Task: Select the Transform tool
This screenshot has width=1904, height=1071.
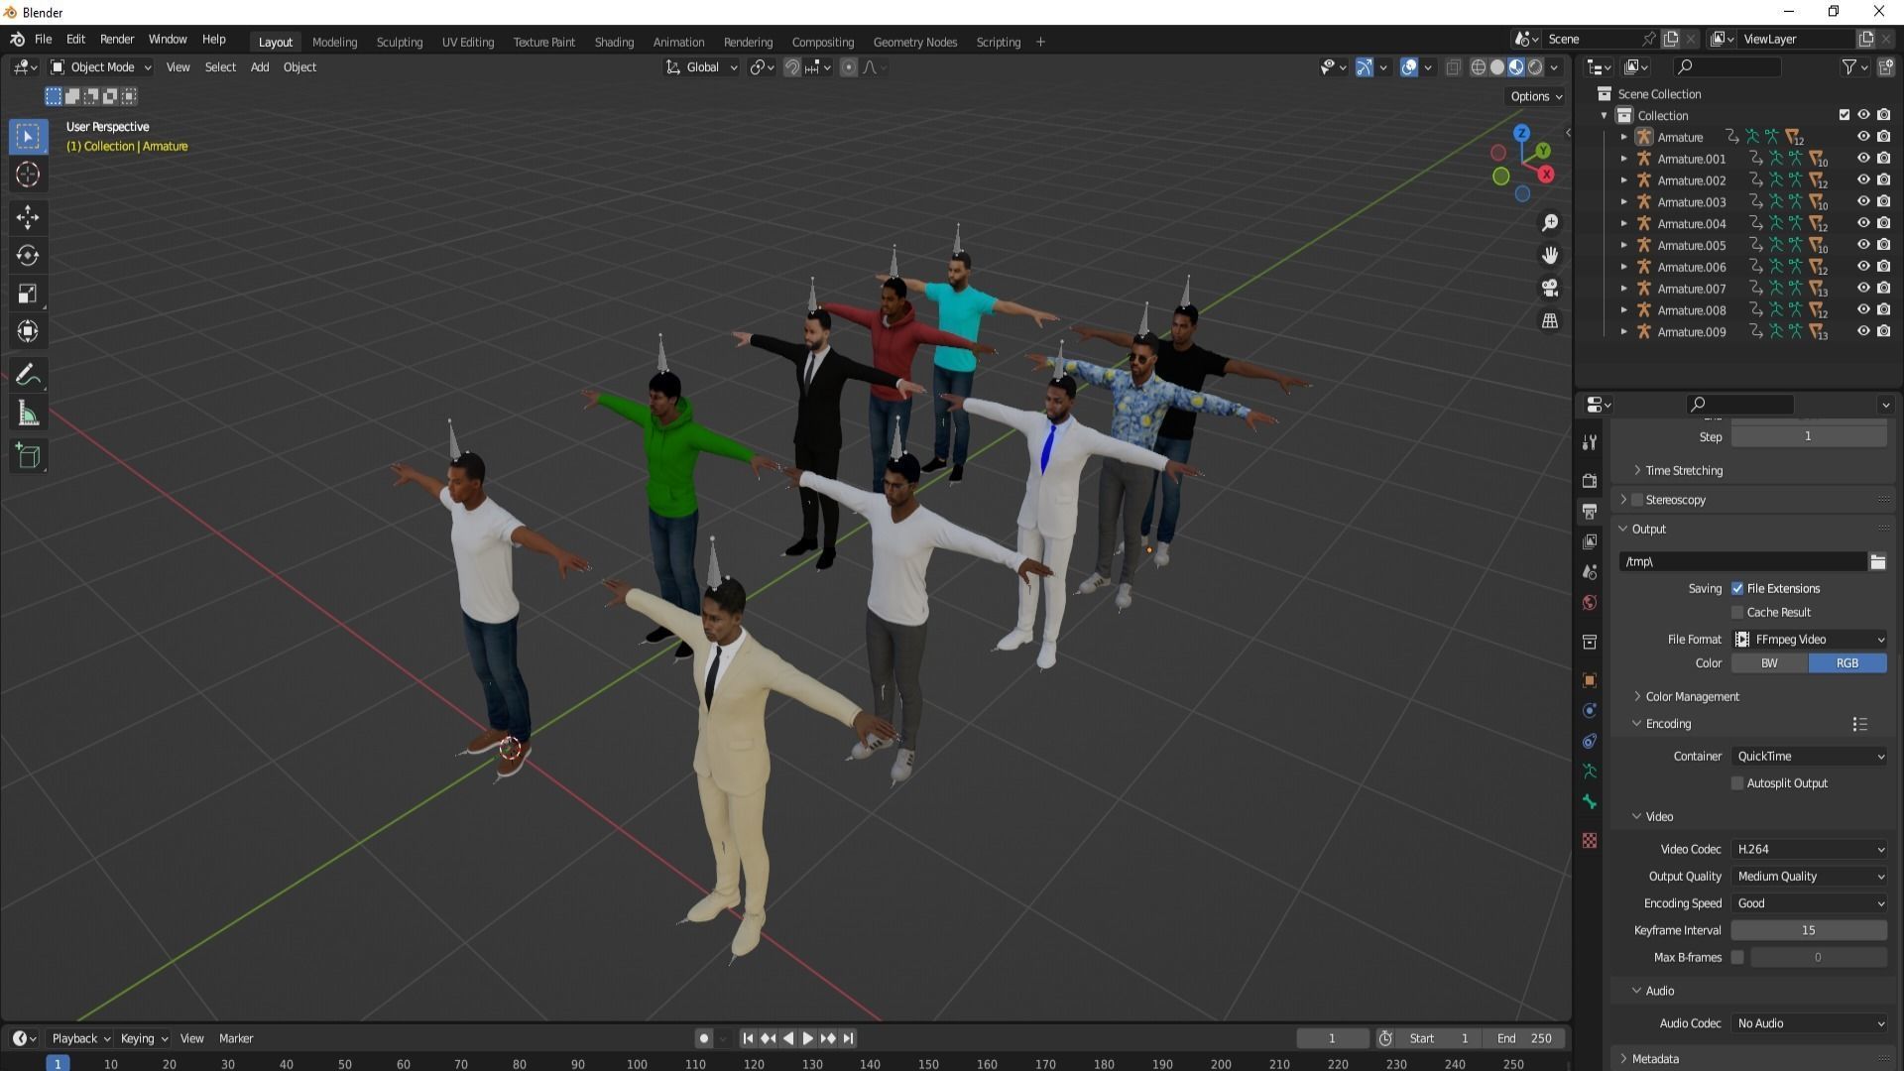Action: click(28, 331)
